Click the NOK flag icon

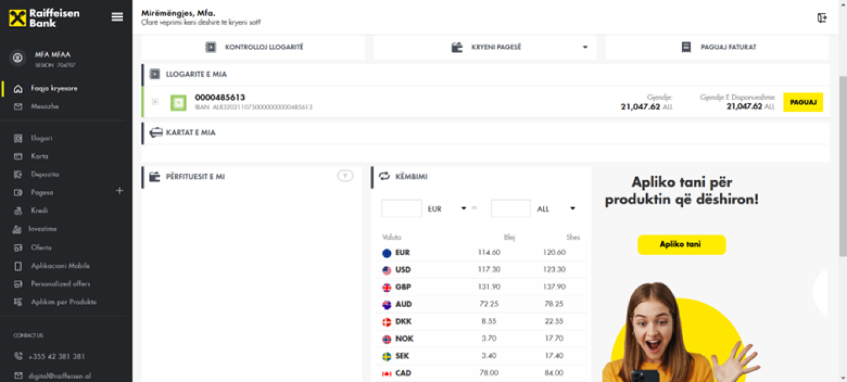[387, 339]
